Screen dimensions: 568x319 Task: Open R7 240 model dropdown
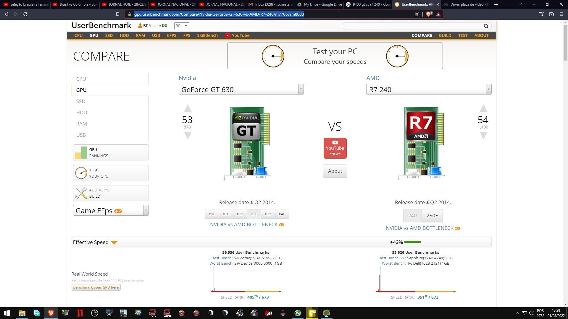[429, 89]
